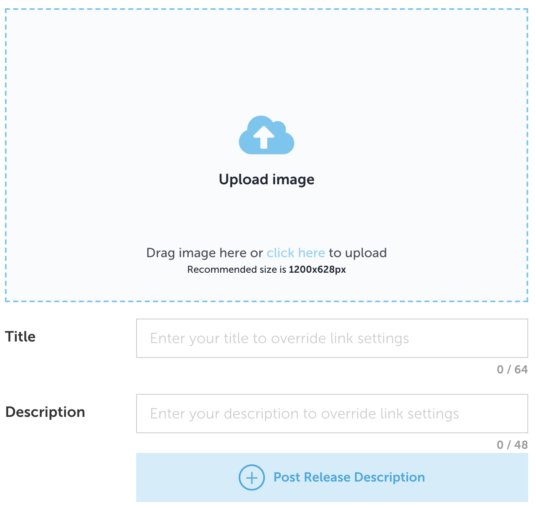
Task: Click the cloud upload icon
Action: coord(267,135)
